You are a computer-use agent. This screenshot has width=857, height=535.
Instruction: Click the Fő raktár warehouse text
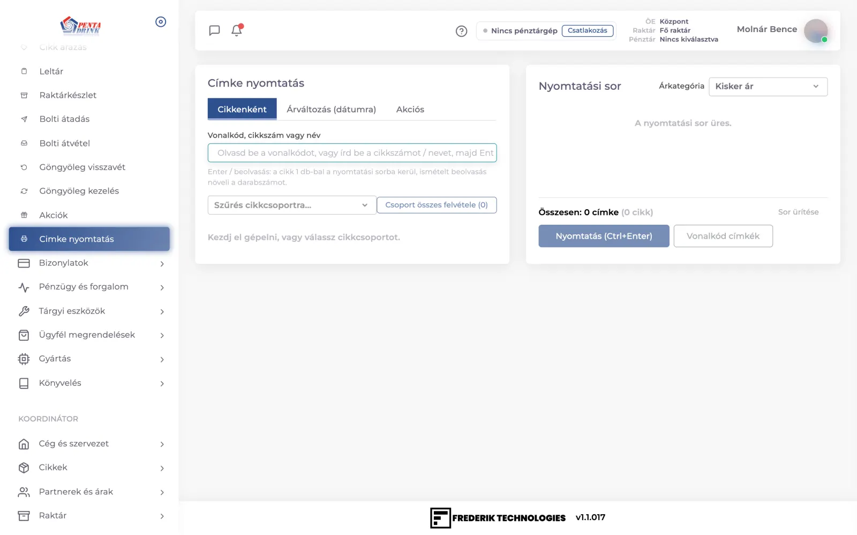675,30
